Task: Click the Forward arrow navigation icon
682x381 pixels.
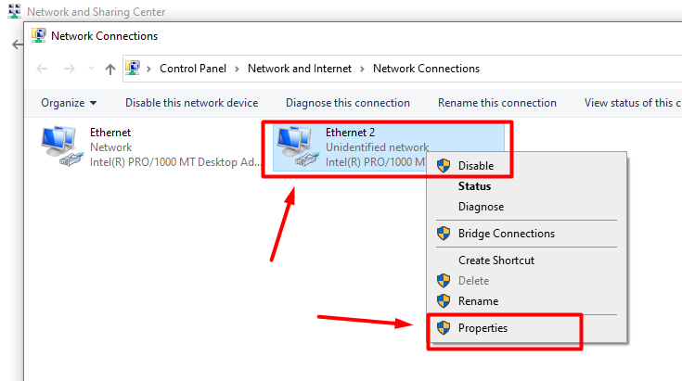Action: [x=70, y=69]
